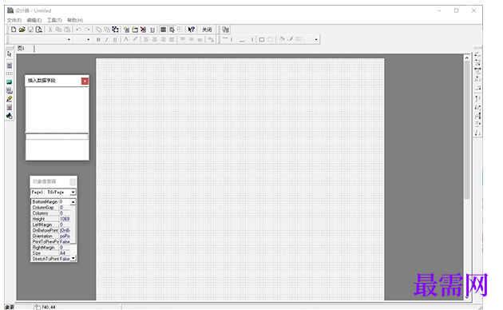Toggle italic formatting

click(x=106, y=39)
